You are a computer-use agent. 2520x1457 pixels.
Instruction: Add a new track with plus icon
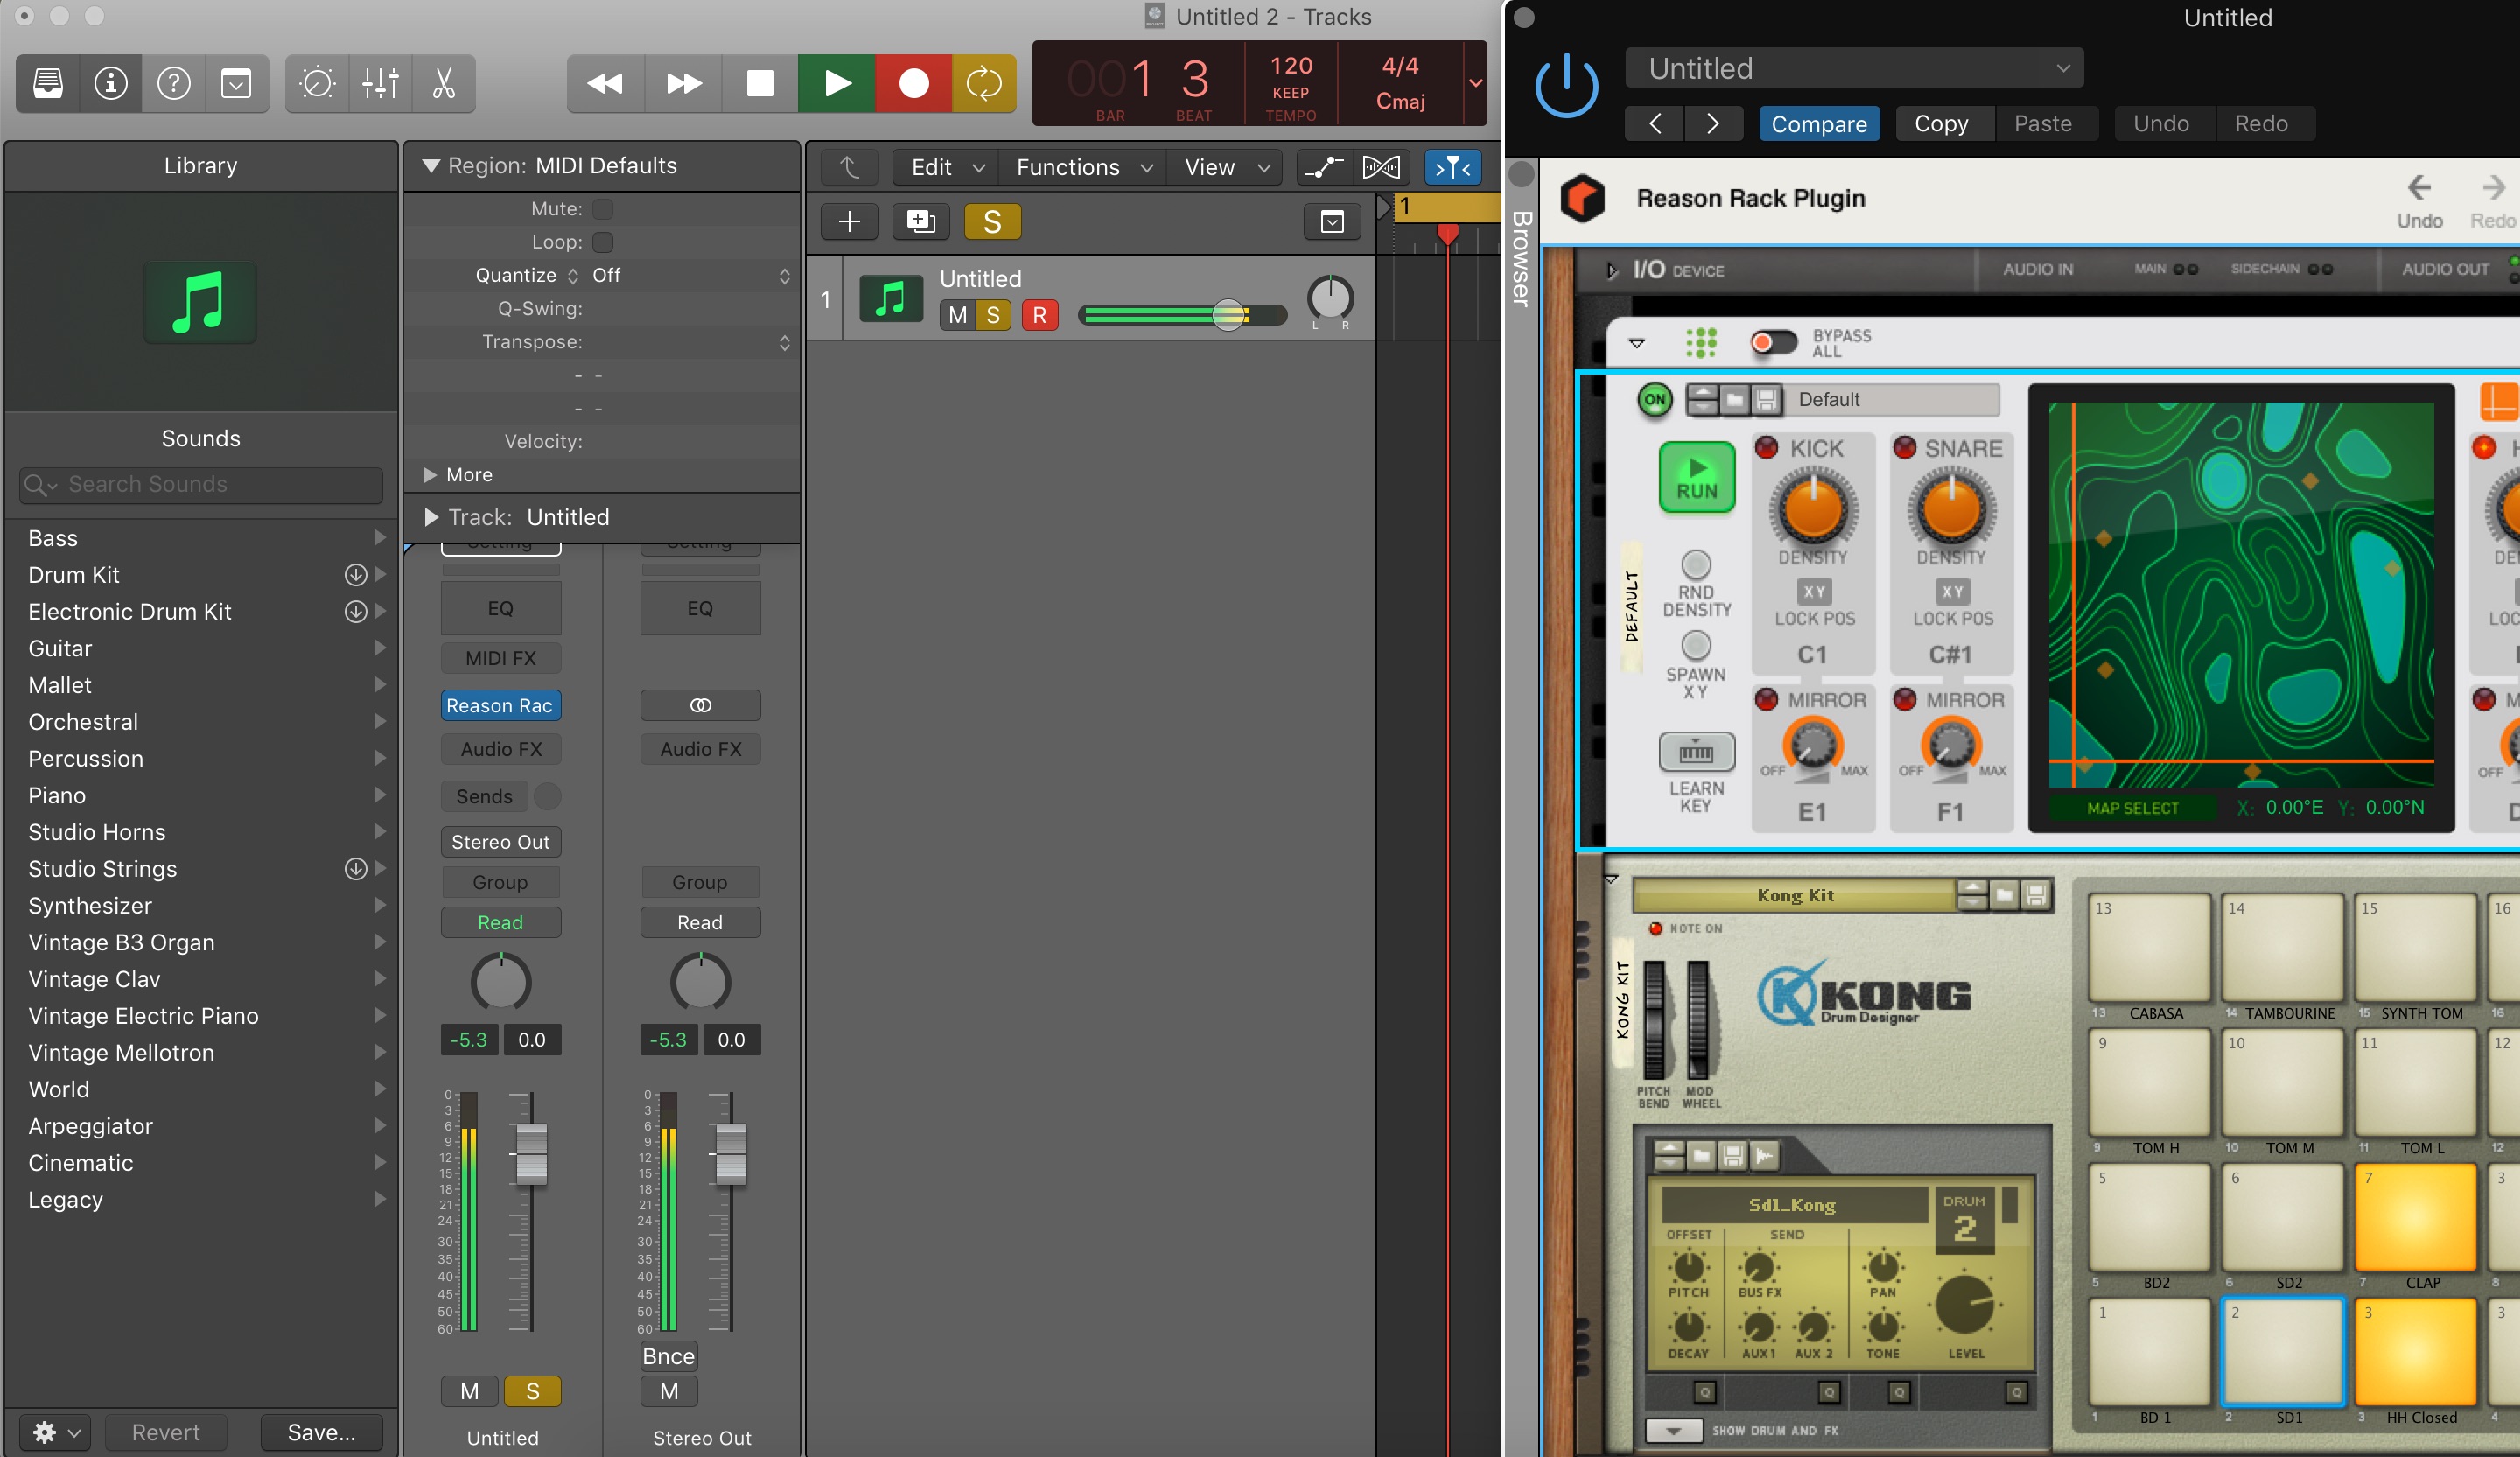click(x=849, y=221)
